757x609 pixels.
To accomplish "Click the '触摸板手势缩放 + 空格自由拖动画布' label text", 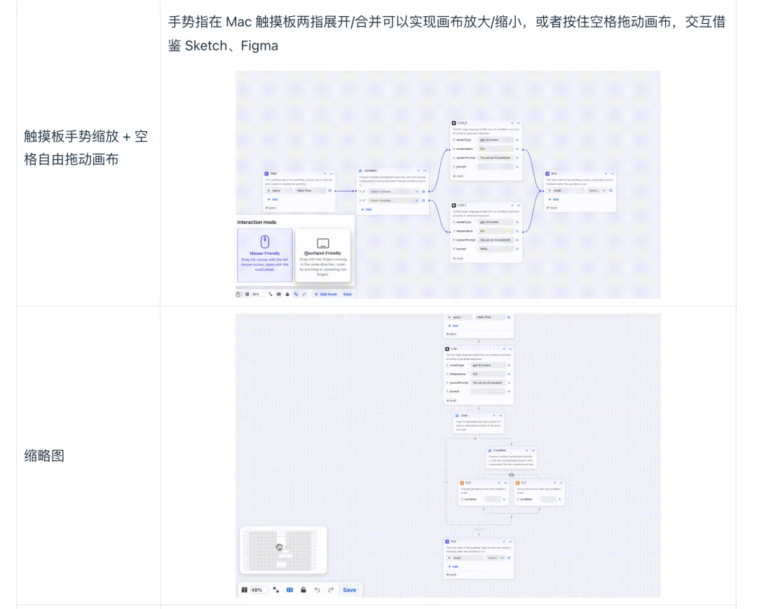I will 86,148.
